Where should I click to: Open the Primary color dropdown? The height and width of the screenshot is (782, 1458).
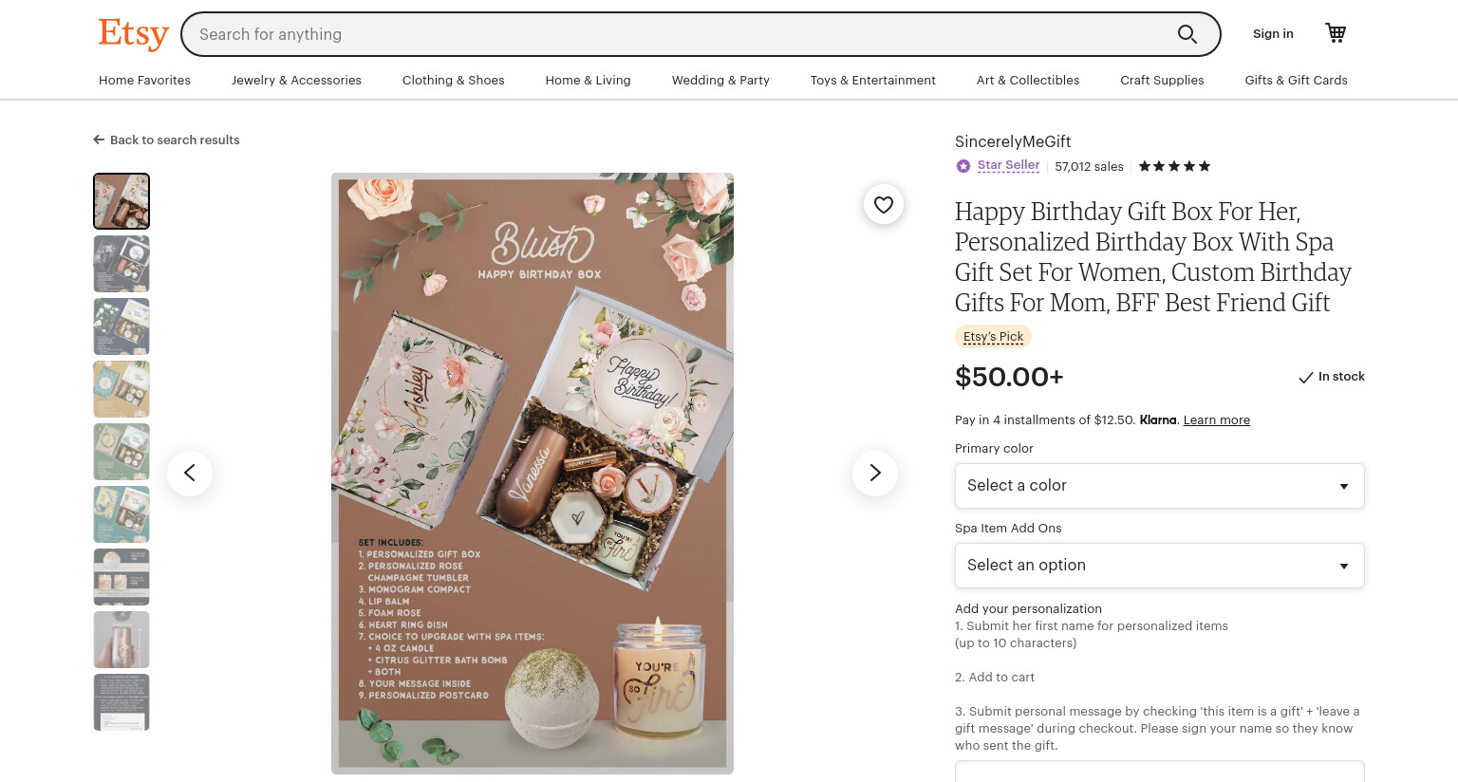tap(1160, 486)
